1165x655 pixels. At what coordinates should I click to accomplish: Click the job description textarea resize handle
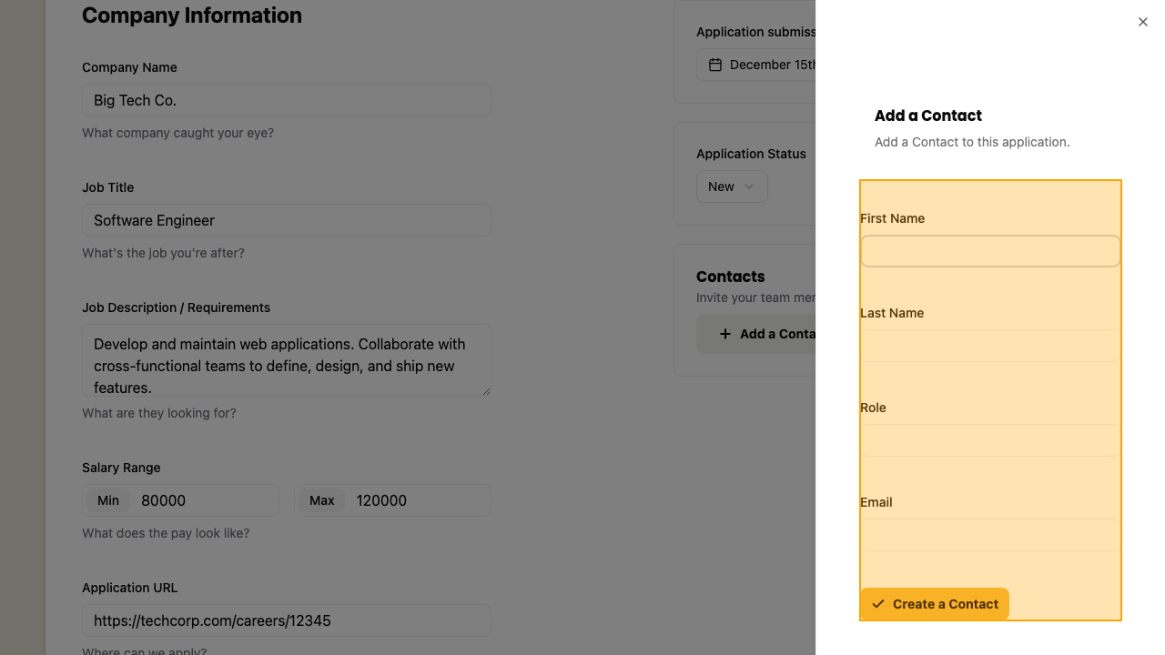point(486,391)
